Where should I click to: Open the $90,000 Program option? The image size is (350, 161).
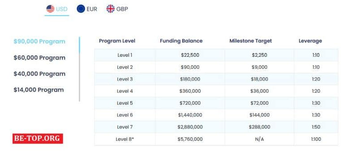39,42
